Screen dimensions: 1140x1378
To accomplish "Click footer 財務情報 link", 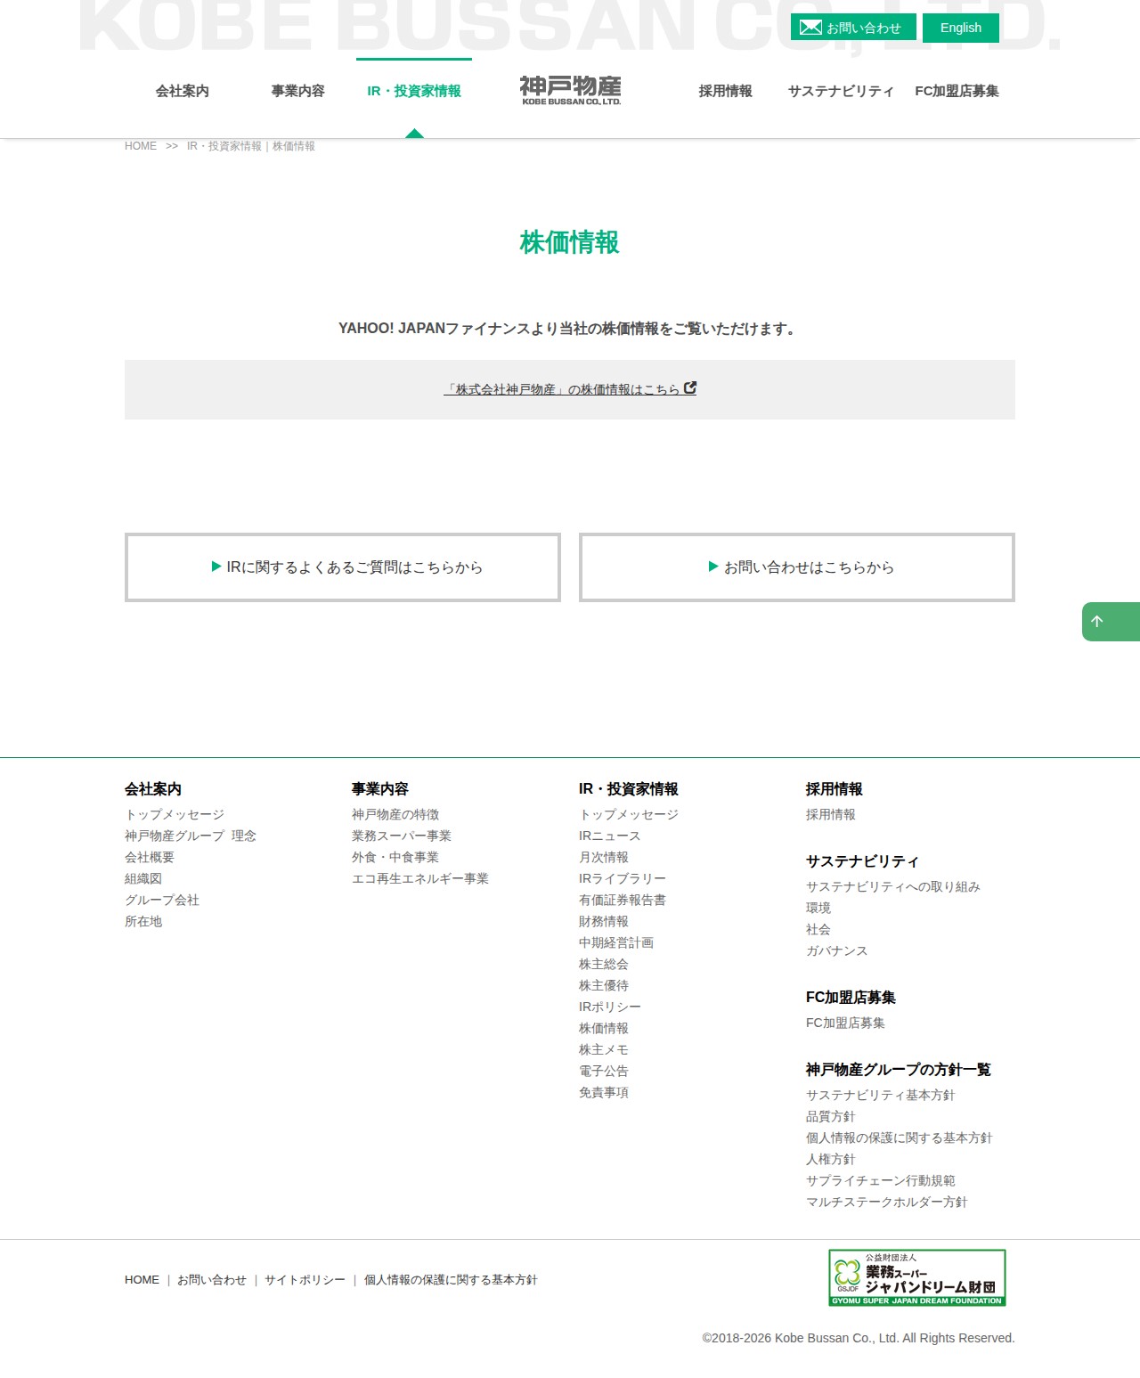I will click(x=604, y=921).
